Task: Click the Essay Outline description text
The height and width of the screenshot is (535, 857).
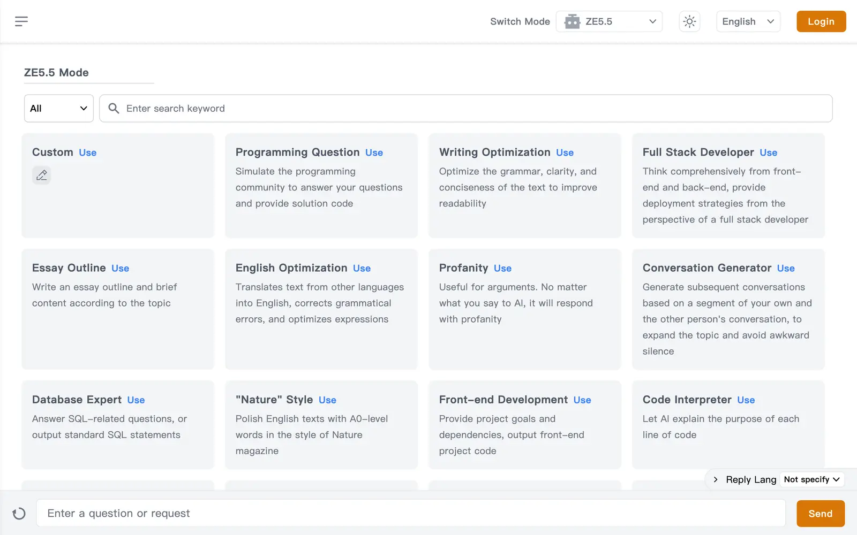Action: tap(104, 295)
